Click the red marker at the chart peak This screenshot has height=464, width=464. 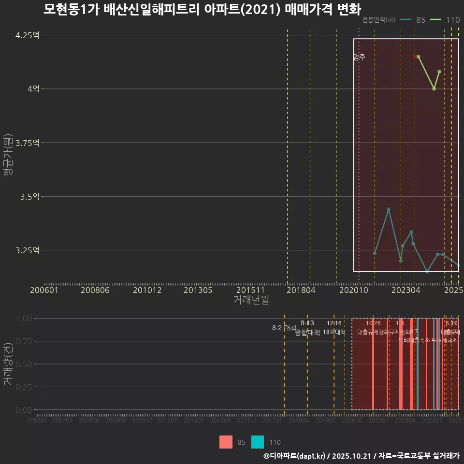click(415, 56)
